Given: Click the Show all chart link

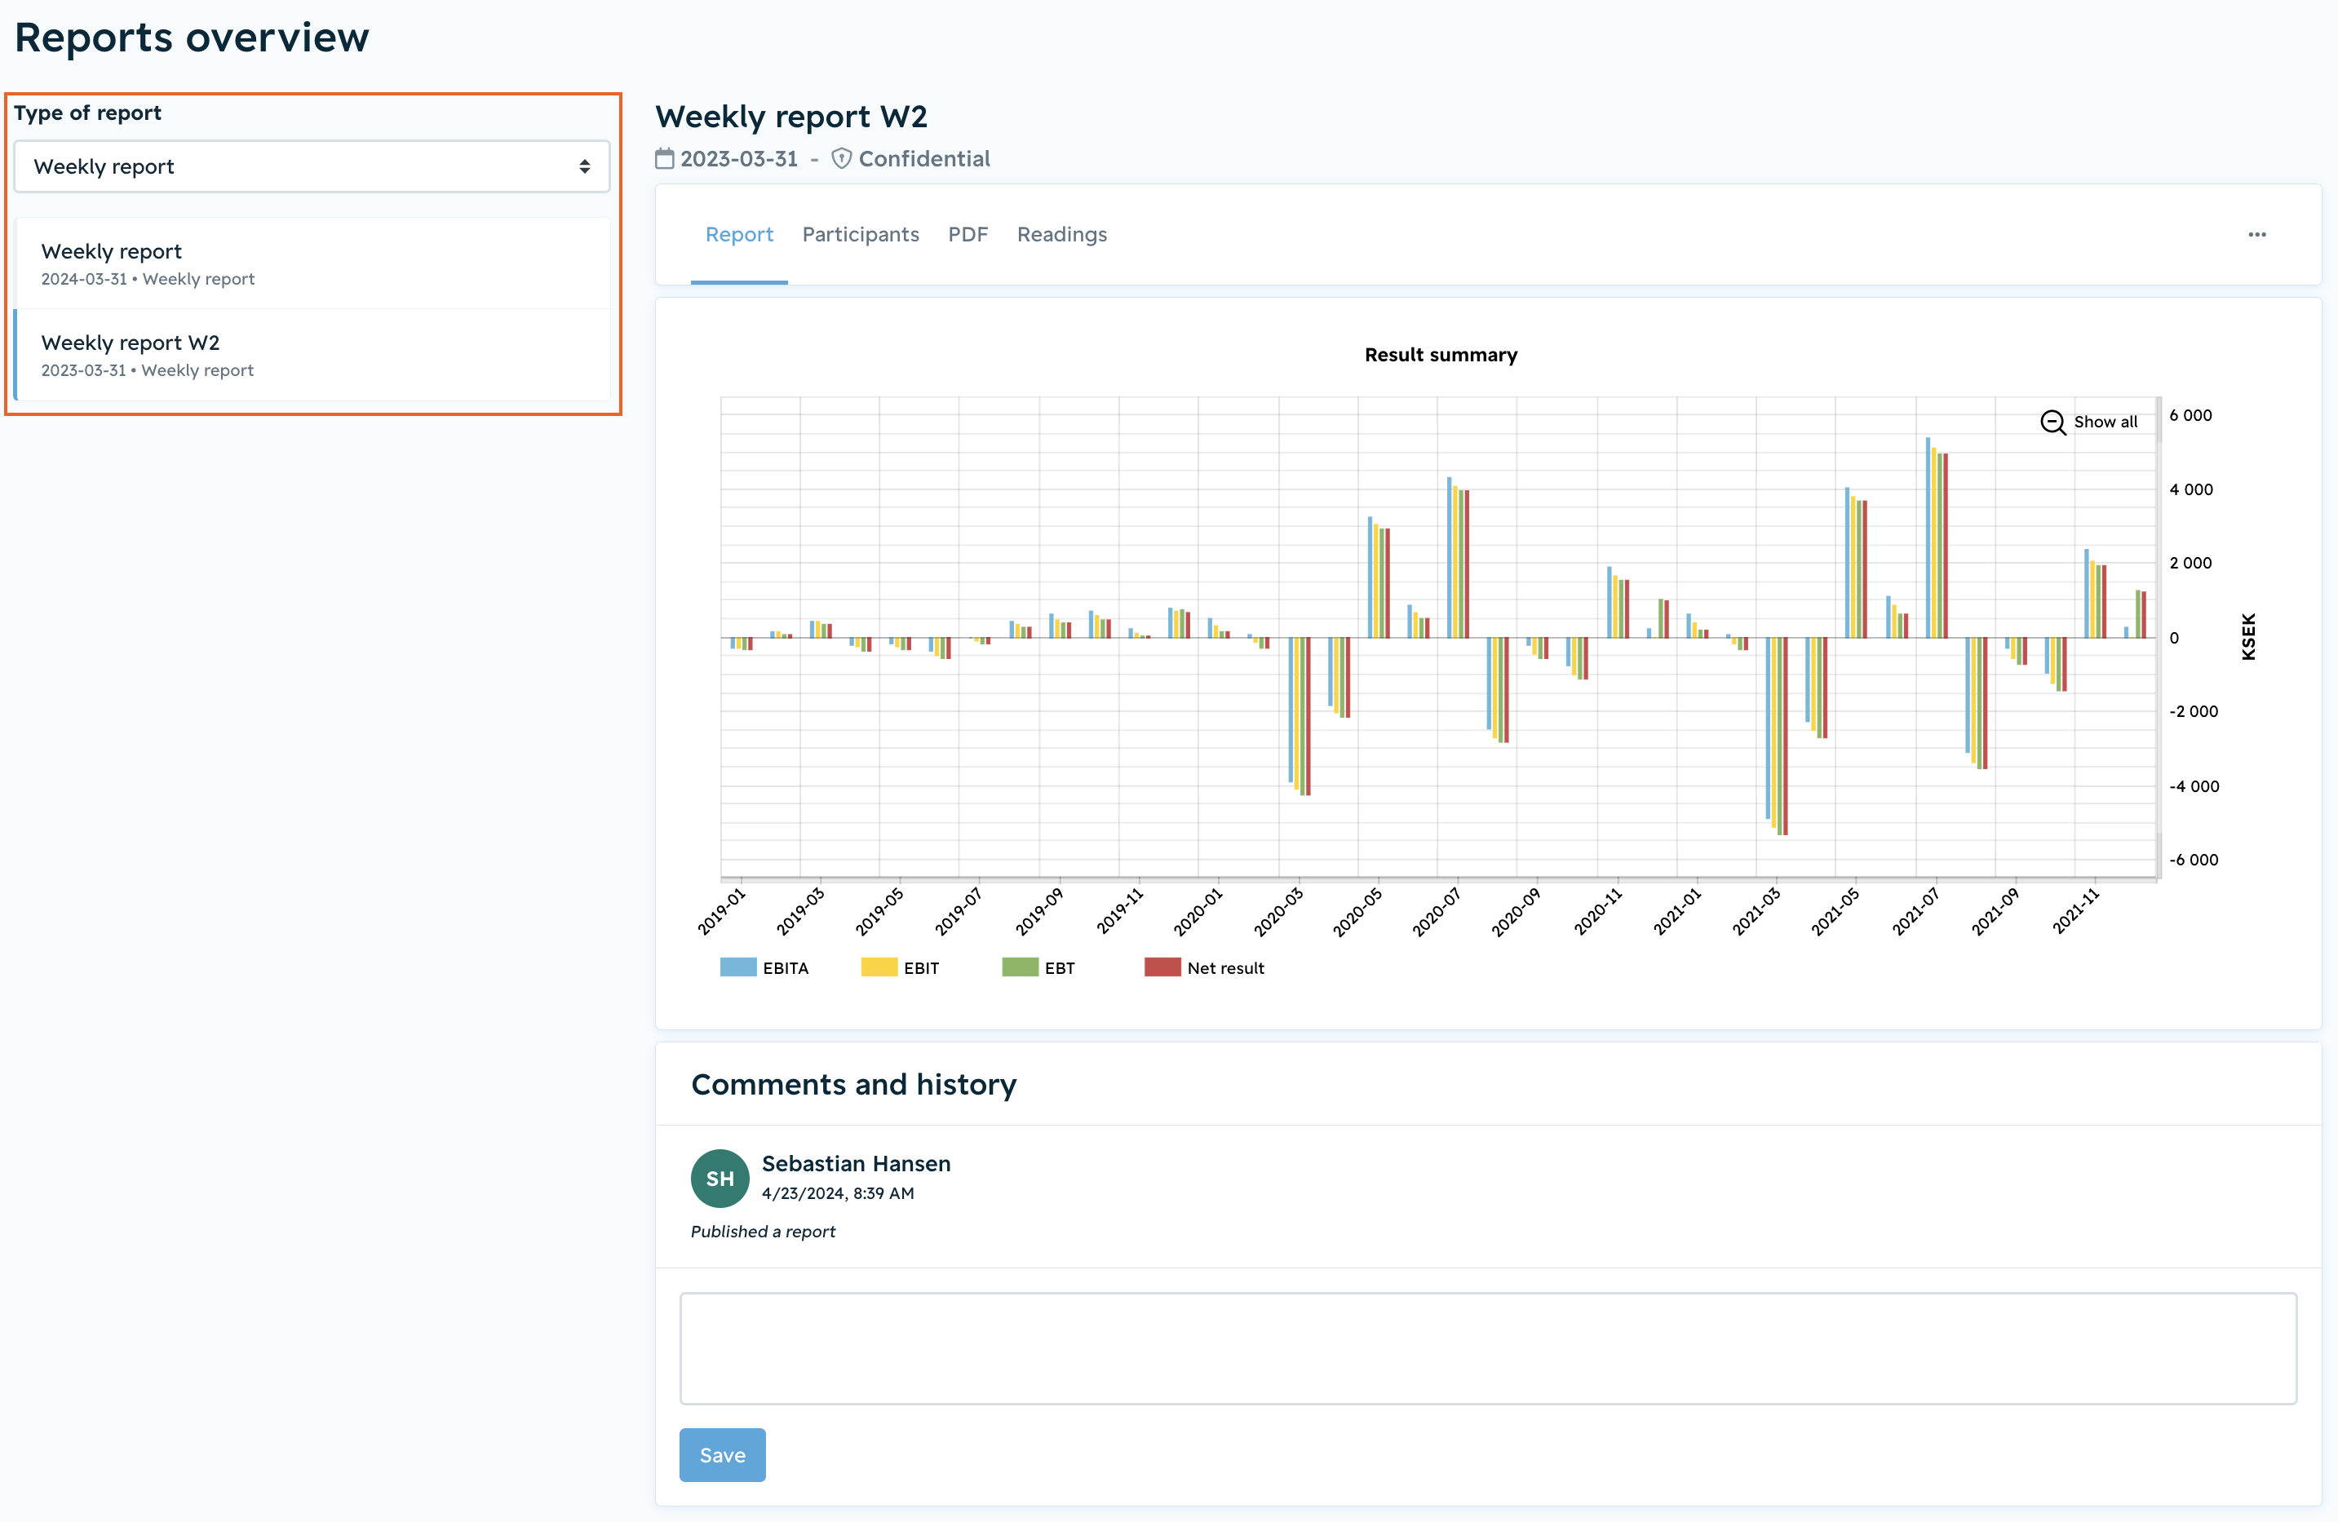Looking at the screenshot, I should coord(2106,423).
